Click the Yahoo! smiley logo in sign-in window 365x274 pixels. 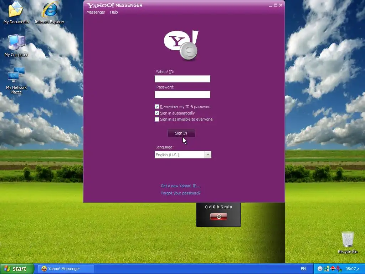[x=181, y=45]
